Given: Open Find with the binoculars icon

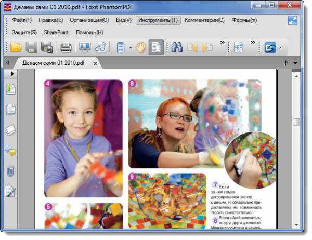Looking at the screenshot, I should coord(177,47).
